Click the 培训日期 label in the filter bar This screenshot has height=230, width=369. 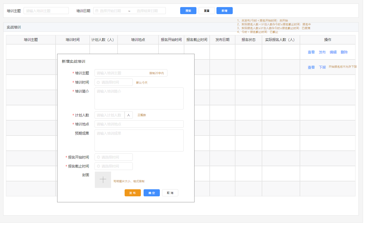point(83,11)
